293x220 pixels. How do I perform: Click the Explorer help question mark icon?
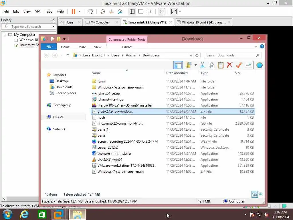point(262,46)
